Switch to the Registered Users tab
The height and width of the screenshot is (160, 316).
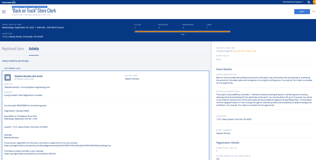coord(13,49)
